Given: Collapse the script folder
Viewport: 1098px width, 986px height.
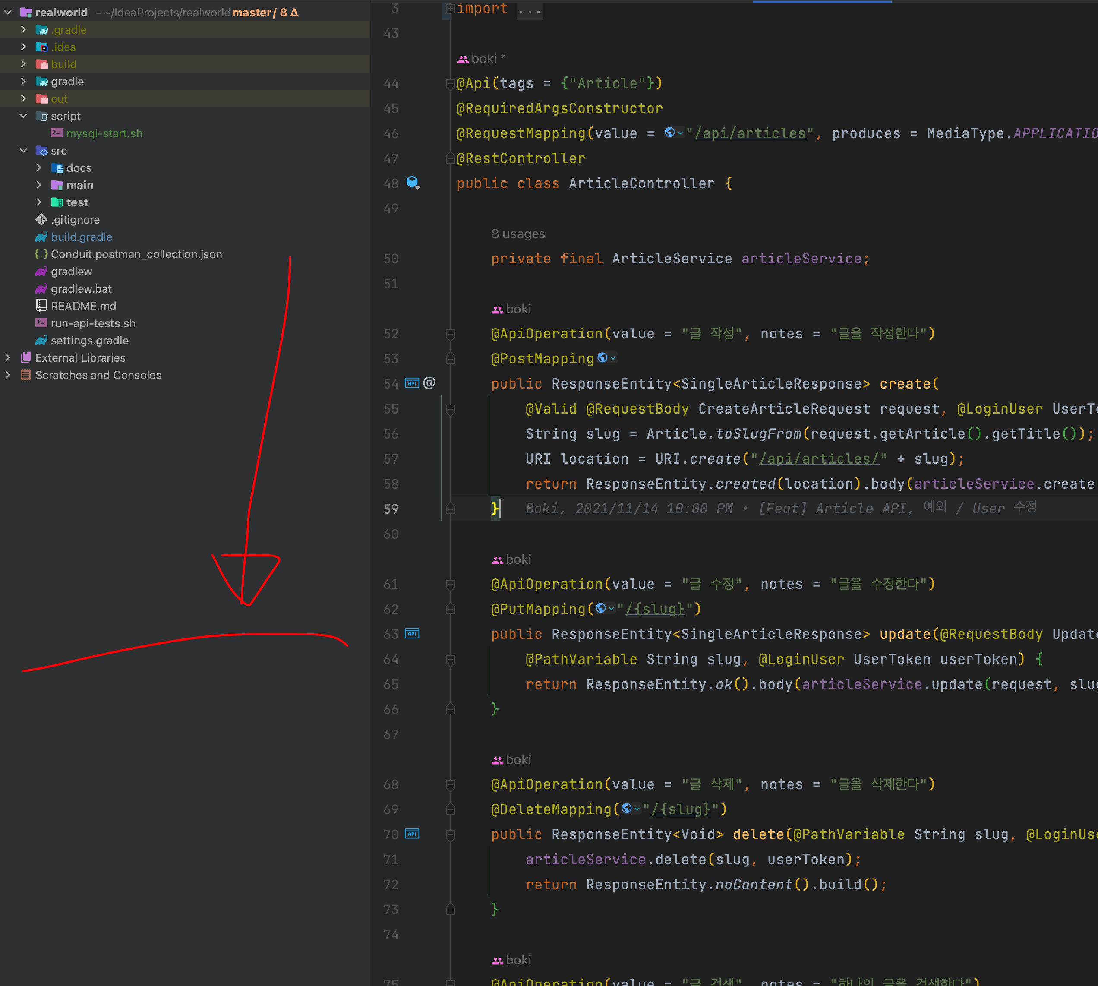Looking at the screenshot, I should [23, 116].
